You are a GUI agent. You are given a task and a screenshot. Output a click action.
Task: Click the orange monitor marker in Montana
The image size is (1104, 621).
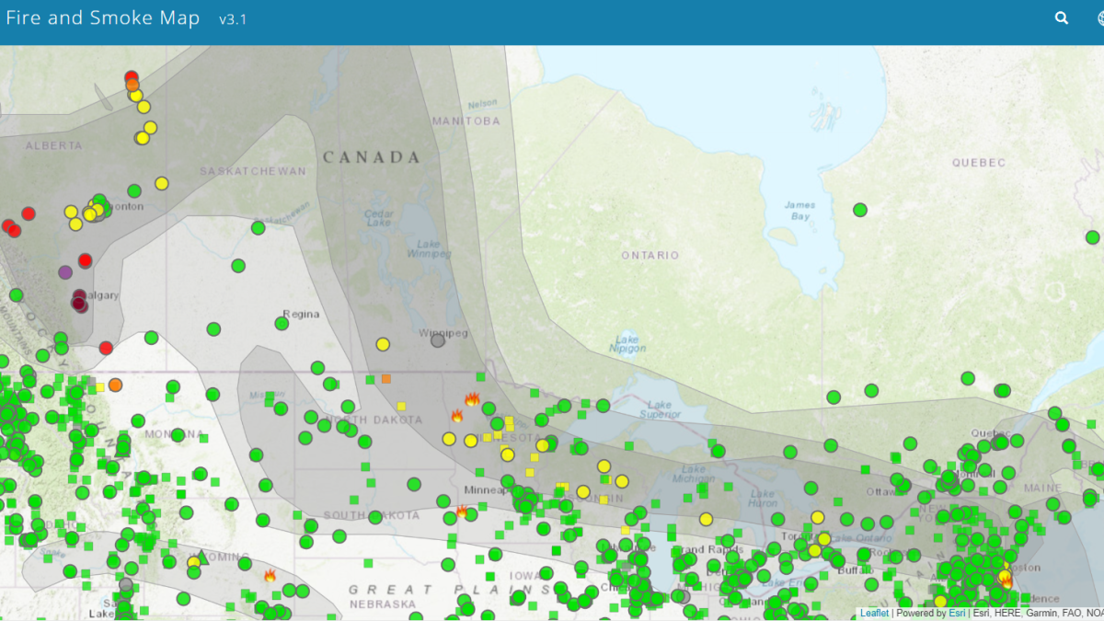pos(115,385)
